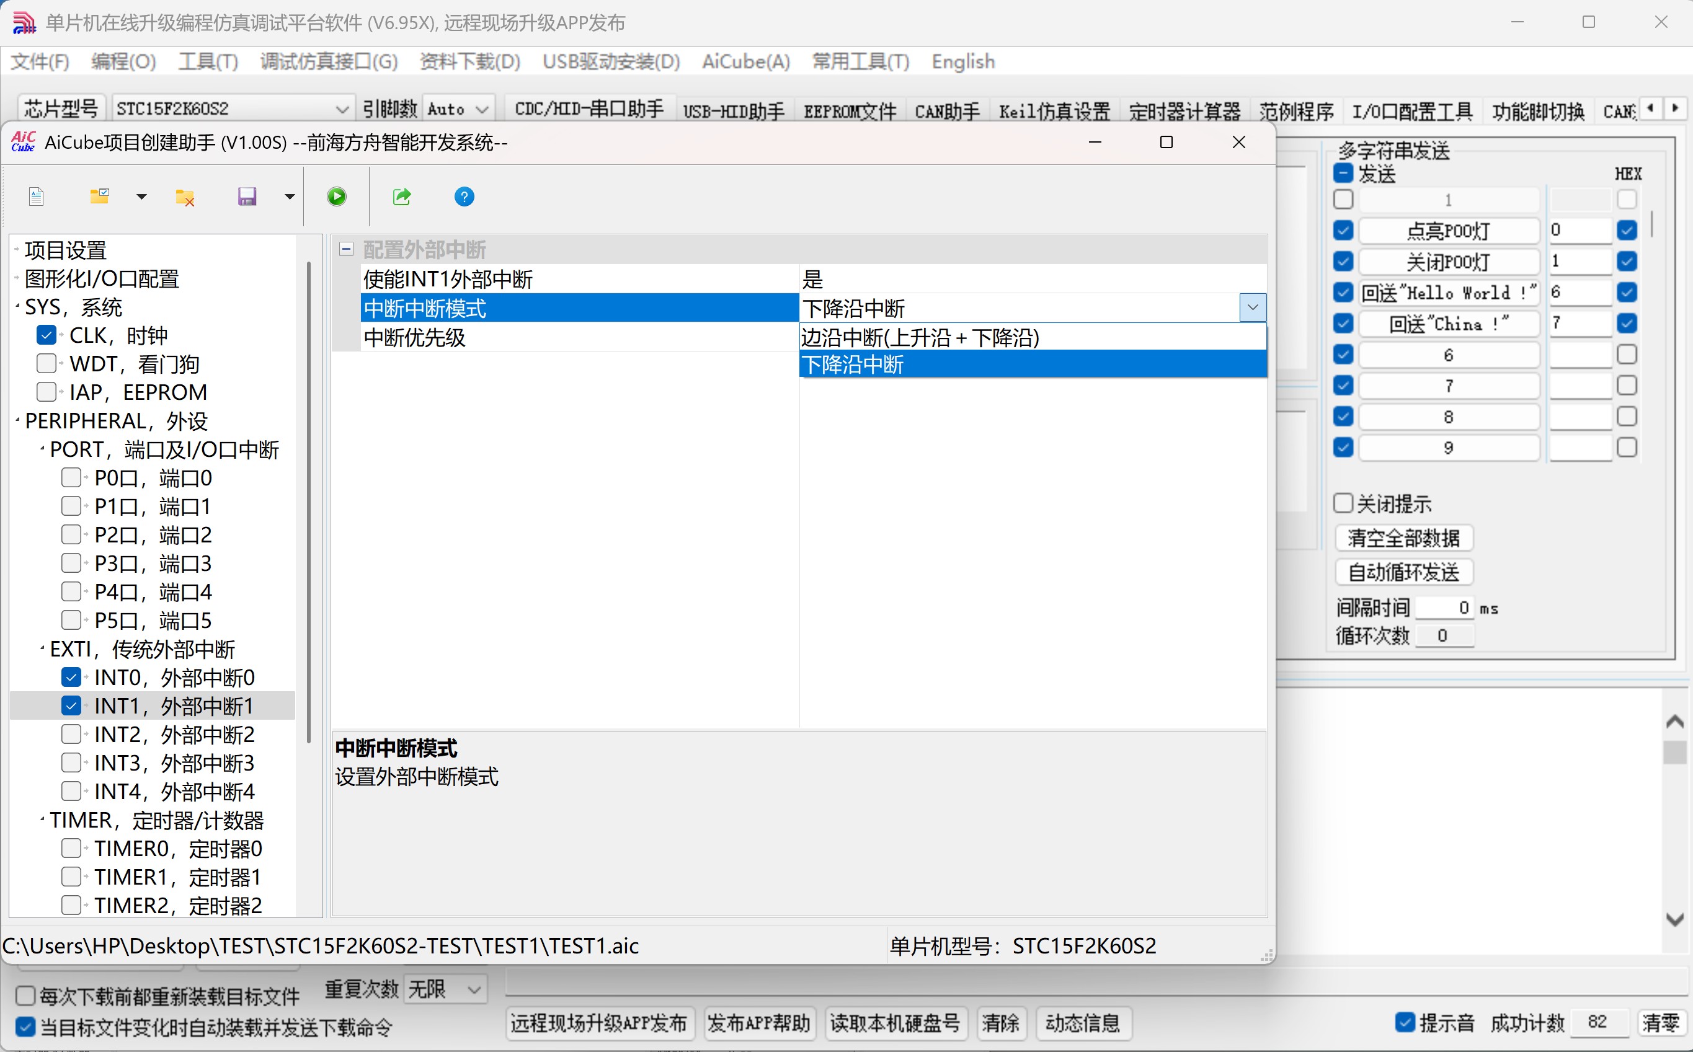Viewport: 1693px width, 1052px height.
Task: Click 自动循环发送 button
Action: coord(1403,572)
